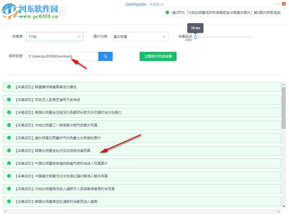Minimize the GirlsReptile window

(278, 4)
